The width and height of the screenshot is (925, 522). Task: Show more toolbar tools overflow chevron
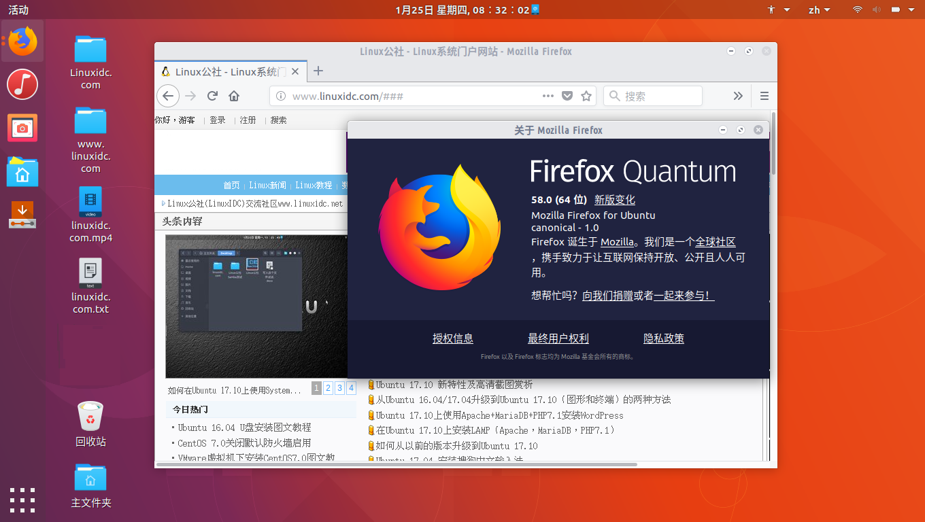click(x=738, y=96)
